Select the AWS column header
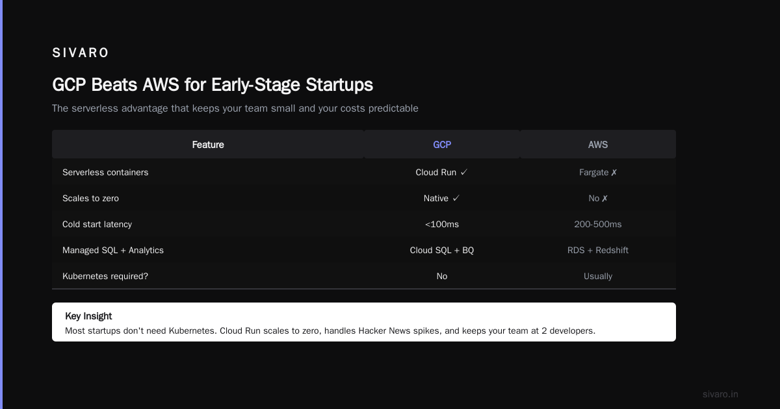 coord(598,145)
